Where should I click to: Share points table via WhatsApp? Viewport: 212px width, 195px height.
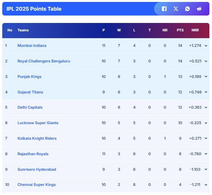[x=187, y=9]
